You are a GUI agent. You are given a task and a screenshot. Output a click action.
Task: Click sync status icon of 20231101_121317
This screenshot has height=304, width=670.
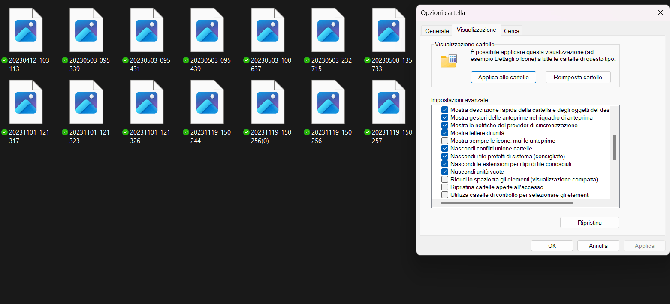(x=5, y=132)
